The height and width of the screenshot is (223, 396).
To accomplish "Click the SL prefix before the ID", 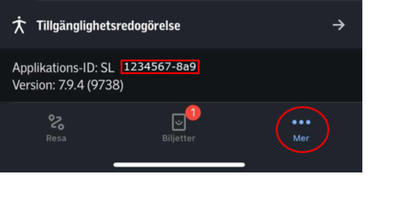I will tap(107, 68).
